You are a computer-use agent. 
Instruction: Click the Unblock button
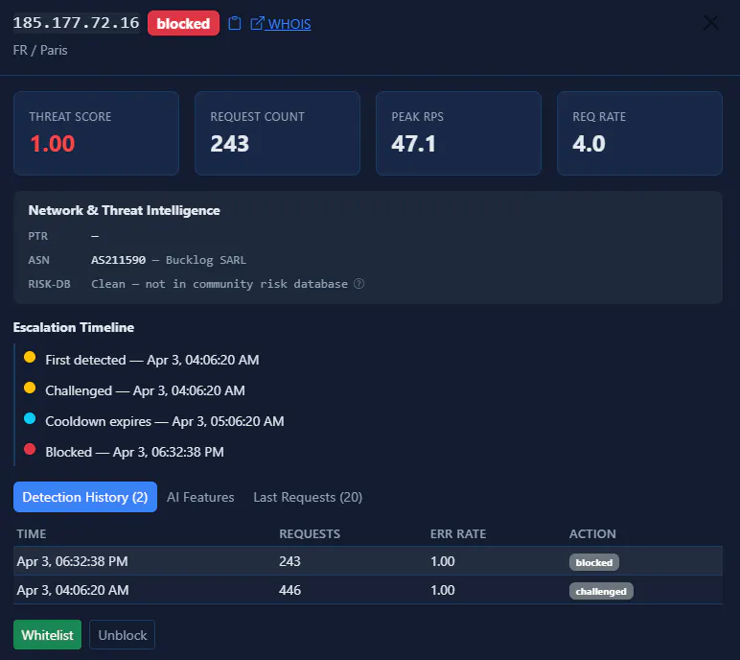click(x=123, y=634)
